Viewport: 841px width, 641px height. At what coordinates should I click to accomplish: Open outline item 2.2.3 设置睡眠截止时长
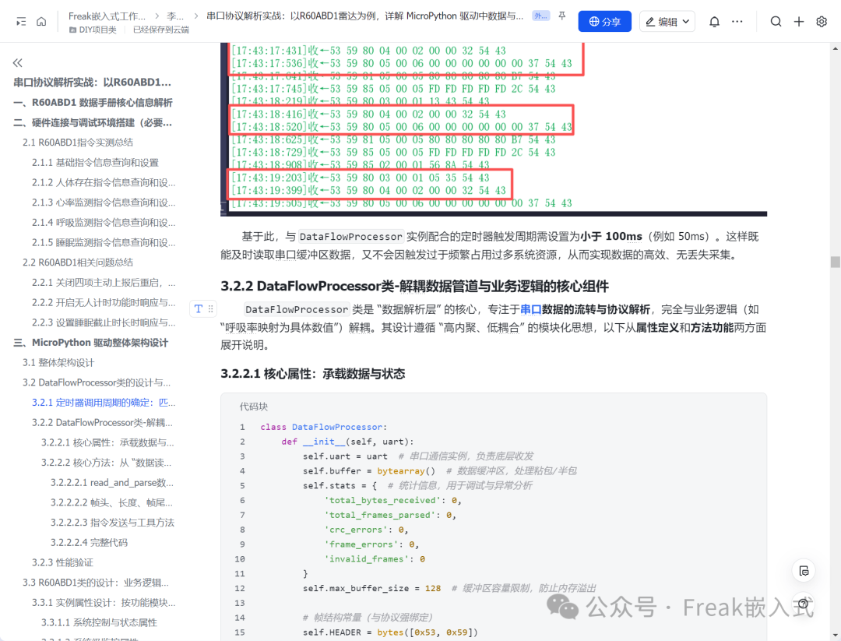pos(104,322)
